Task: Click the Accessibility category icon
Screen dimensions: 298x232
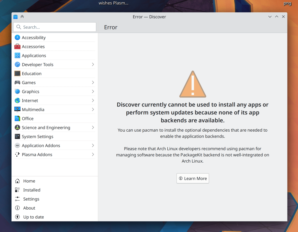Action: 17,38
